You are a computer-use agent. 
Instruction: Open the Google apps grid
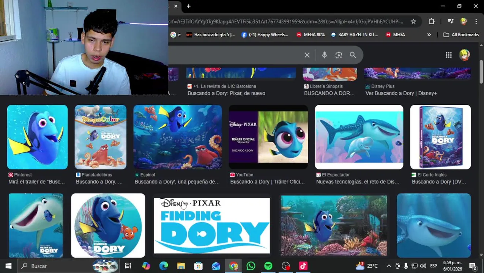tap(449, 55)
